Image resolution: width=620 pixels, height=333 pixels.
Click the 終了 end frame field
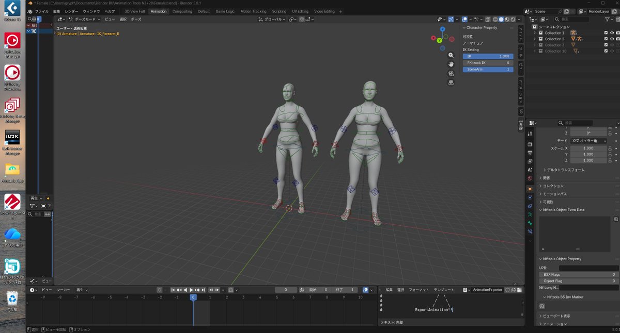[x=346, y=290]
